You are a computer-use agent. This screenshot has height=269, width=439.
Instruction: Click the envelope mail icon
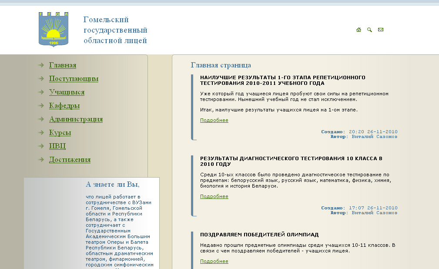(x=381, y=30)
